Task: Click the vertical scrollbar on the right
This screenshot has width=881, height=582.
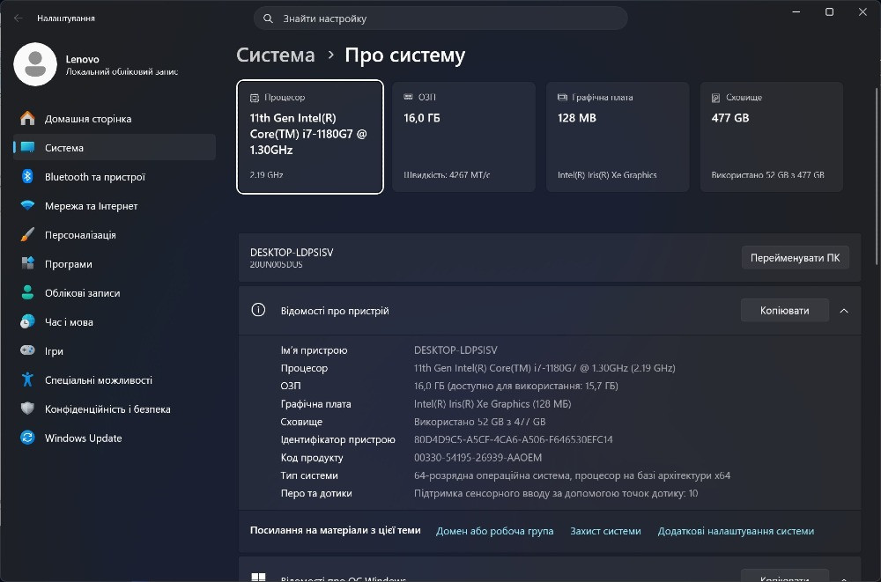Action: tap(877, 176)
